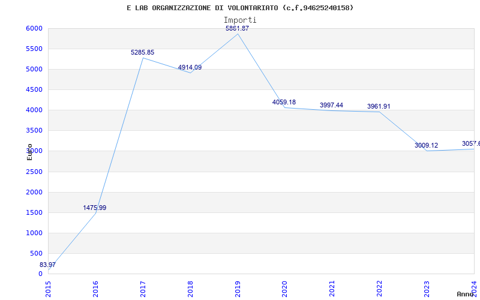
Task: Click the x-axis year label 2018
Action: click(x=190, y=289)
